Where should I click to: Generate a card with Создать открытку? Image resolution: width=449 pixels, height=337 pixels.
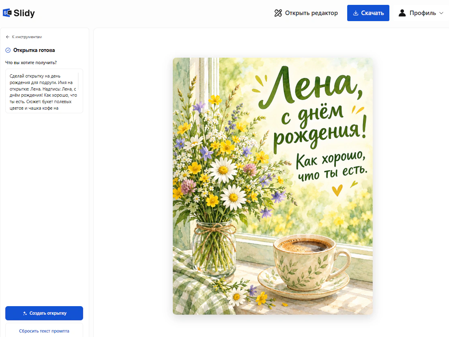(44, 313)
